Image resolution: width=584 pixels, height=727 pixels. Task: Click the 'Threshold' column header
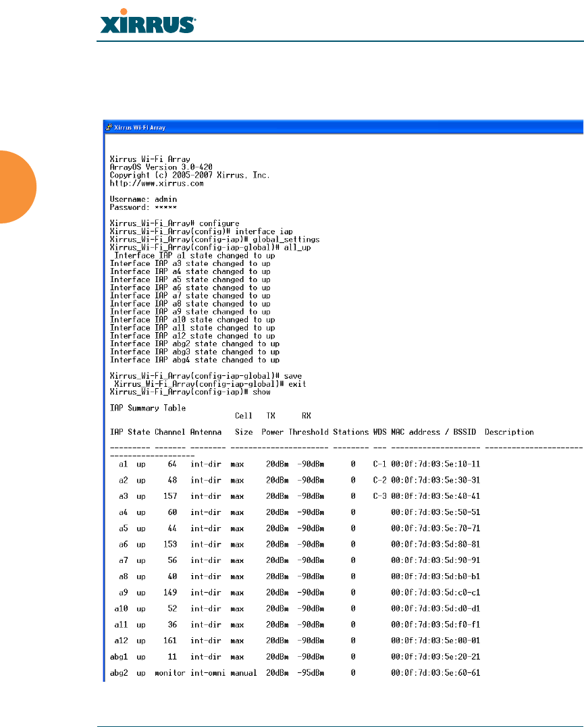point(309,432)
